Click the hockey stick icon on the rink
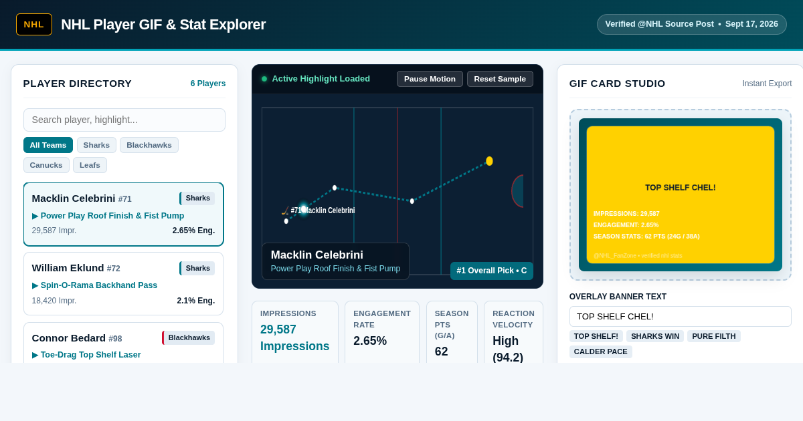The width and height of the screenshot is (803, 421). point(285,210)
